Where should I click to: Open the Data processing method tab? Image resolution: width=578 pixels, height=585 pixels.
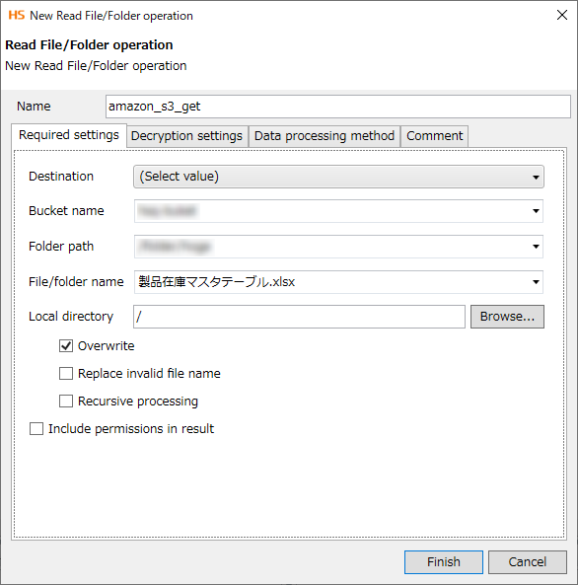pyautogui.click(x=325, y=136)
